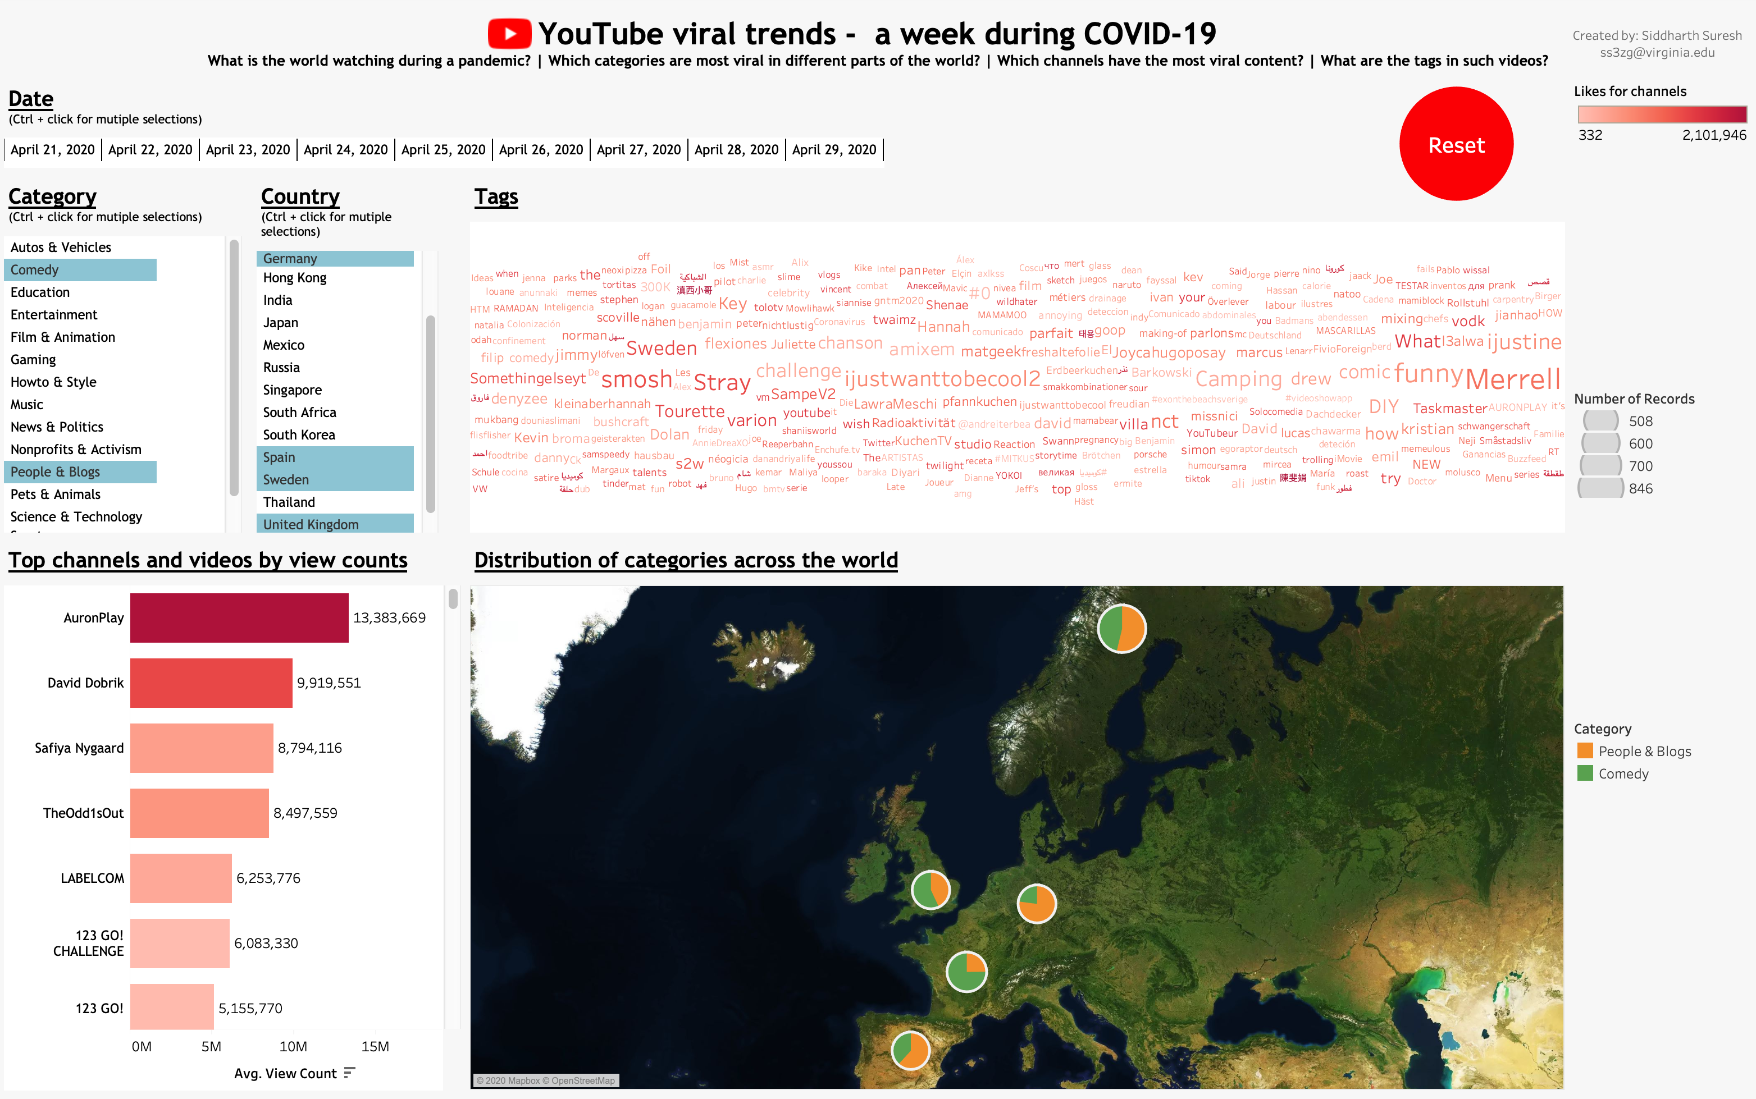The width and height of the screenshot is (1756, 1099).
Task: Click the April 27, 2020 date tab
Action: [638, 150]
